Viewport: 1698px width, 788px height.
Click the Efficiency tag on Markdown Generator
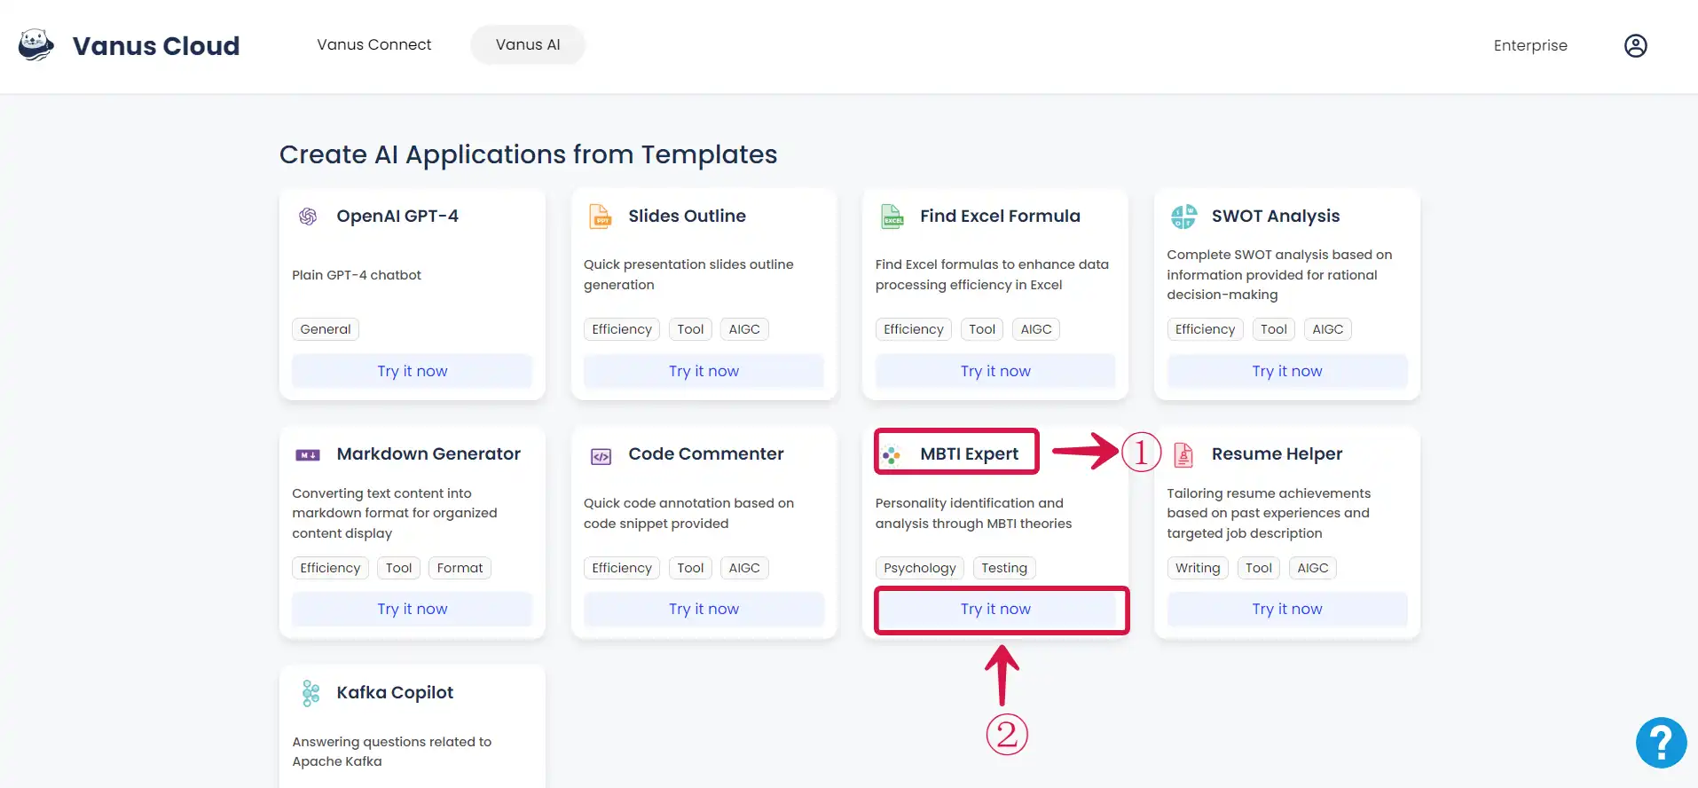(x=330, y=568)
